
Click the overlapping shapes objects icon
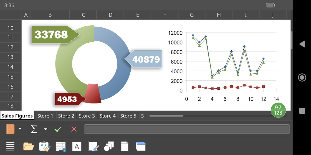[x=109, y=146]
